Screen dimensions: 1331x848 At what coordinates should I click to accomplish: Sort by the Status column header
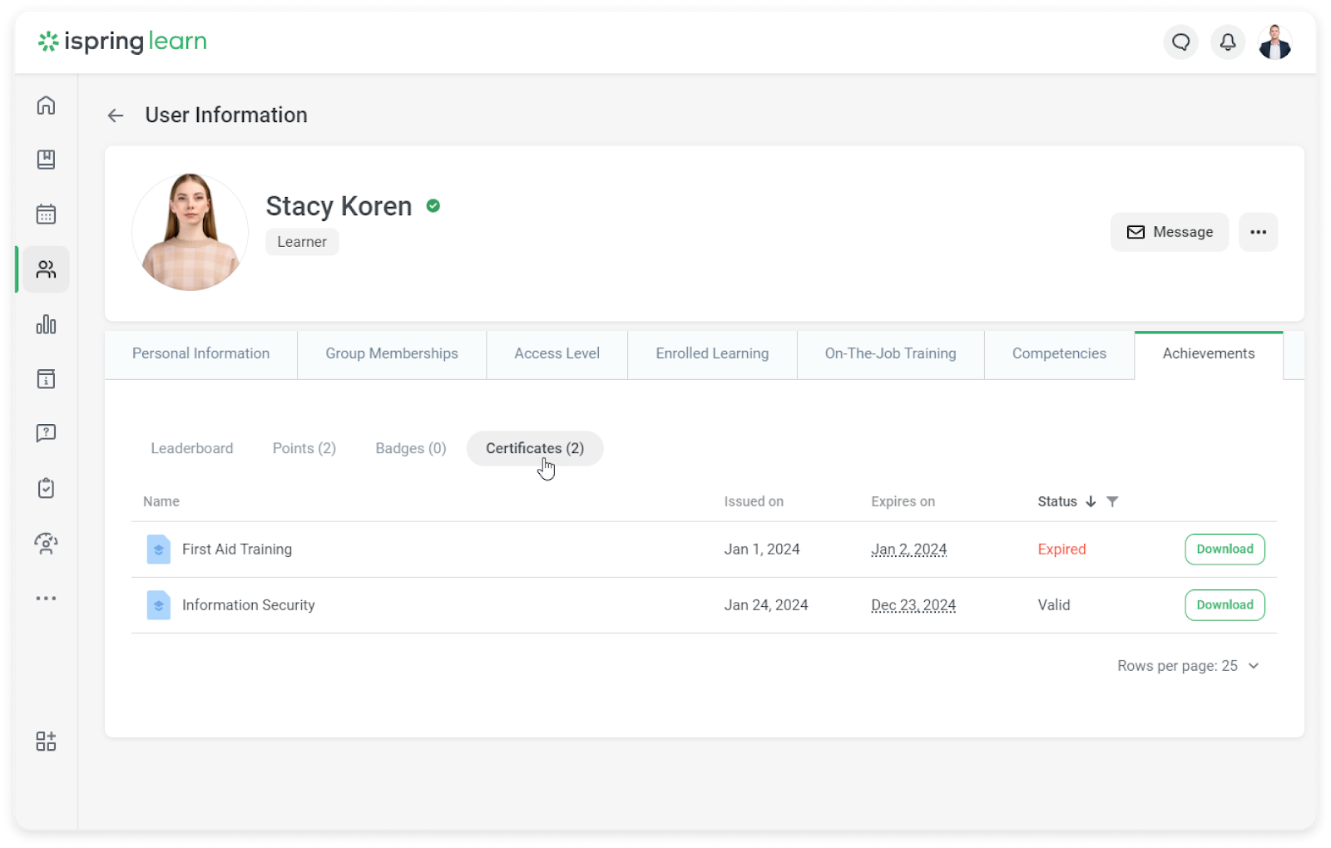[1057, 501]
